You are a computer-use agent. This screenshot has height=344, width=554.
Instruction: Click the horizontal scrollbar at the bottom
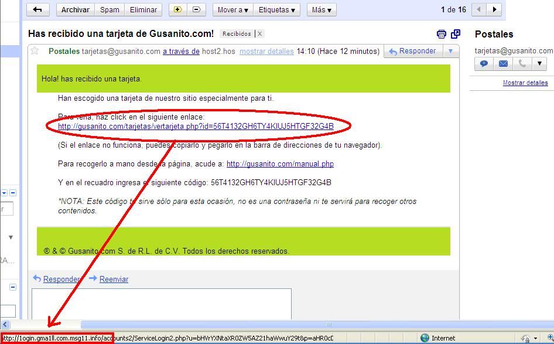(328, 324)
